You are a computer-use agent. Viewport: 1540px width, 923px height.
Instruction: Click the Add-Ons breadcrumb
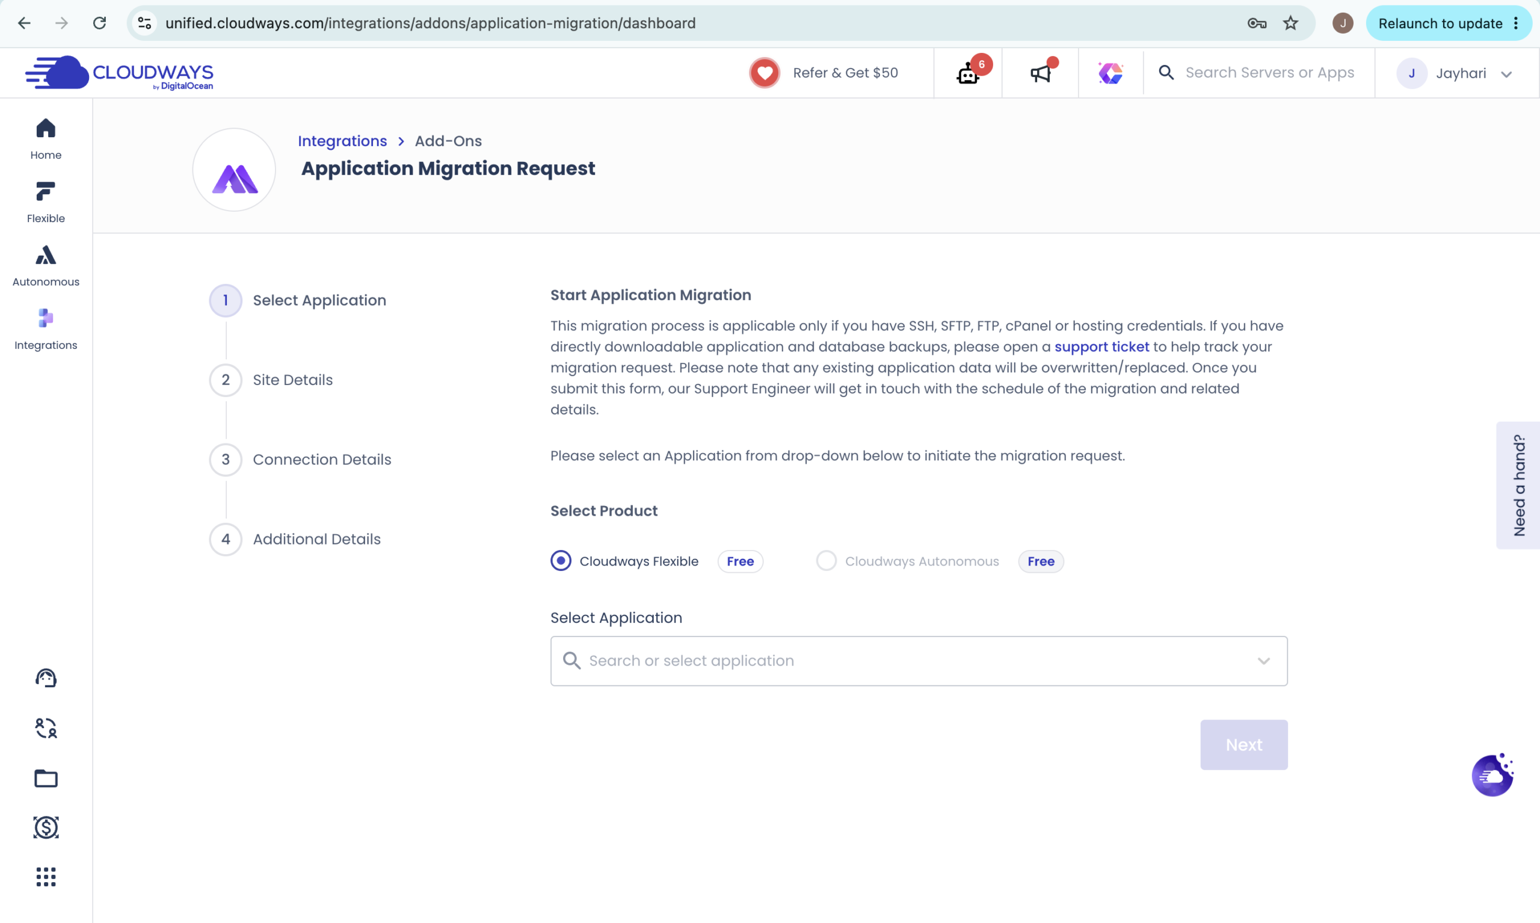point(448,141)
